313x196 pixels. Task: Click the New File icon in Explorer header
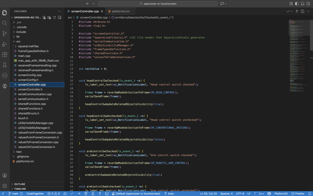click(x=44, y=17)
